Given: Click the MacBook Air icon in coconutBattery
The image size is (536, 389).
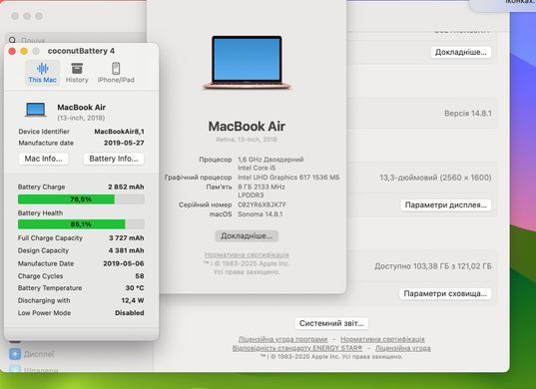Looking at the screenshot, I should pos(36,110).
